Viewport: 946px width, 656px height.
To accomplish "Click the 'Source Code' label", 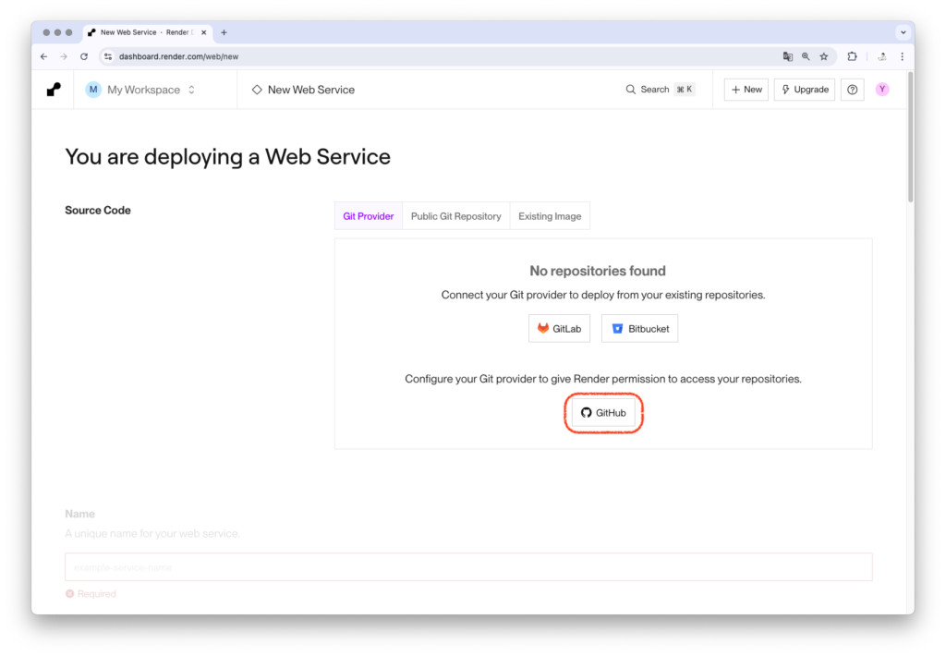I will pos(98,210).
